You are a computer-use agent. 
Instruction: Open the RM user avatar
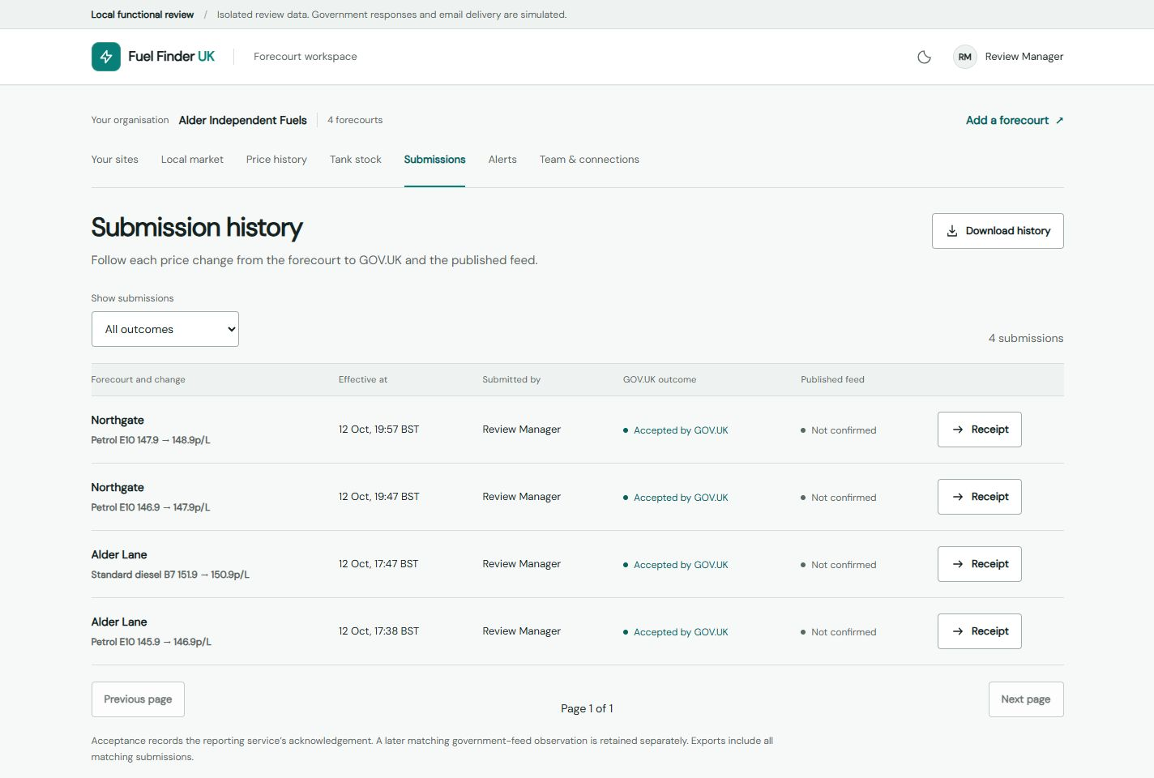(964, 57)
